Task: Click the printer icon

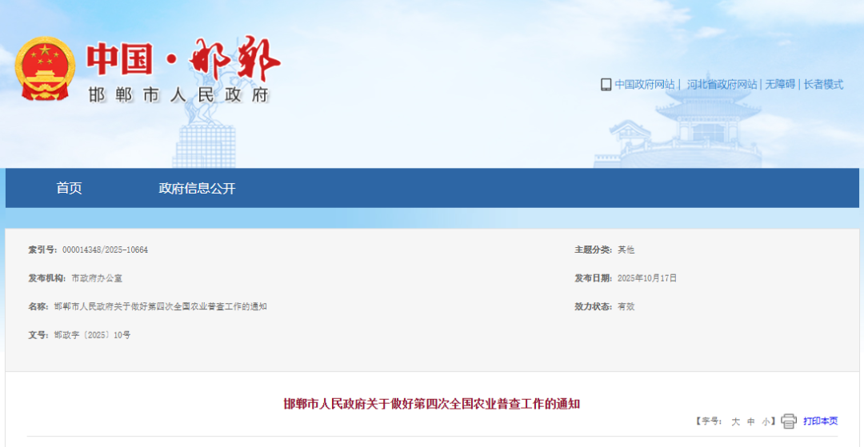Action: click(x=789, y=421)
